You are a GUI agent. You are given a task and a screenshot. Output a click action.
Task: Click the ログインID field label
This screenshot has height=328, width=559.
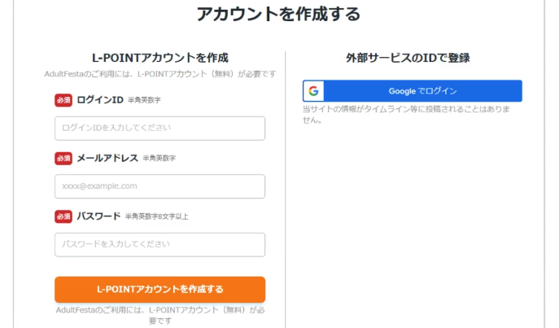[x=100, y=100]
